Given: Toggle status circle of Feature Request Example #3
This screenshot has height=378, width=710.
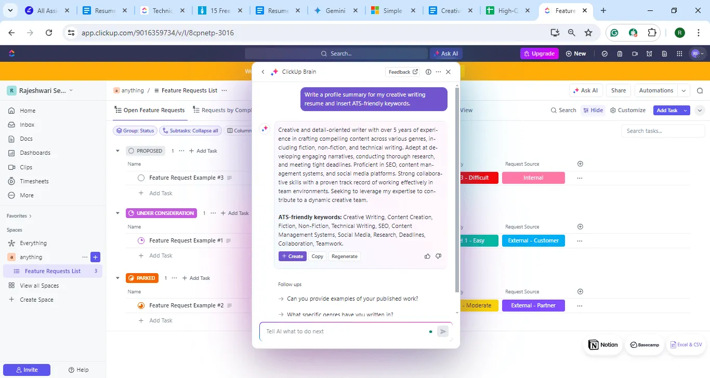Looking at the screenshot, I should [x=141, y=178].
